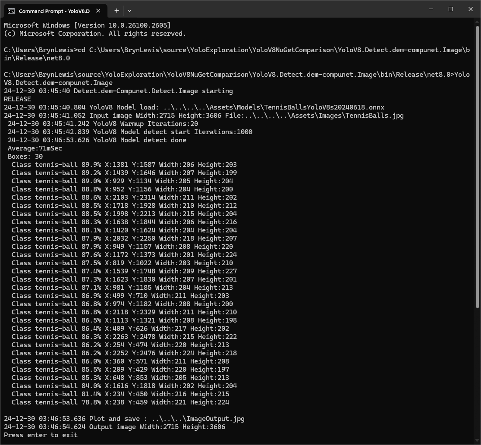Click the Average:71mSec output line
Image resolution: width=481 pixels, height=445 pixels.
point(35,148)
